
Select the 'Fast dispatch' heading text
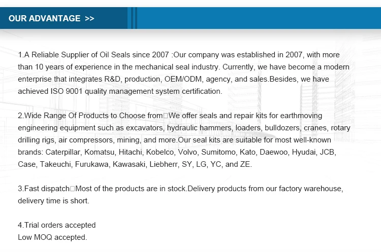(44, 189)
